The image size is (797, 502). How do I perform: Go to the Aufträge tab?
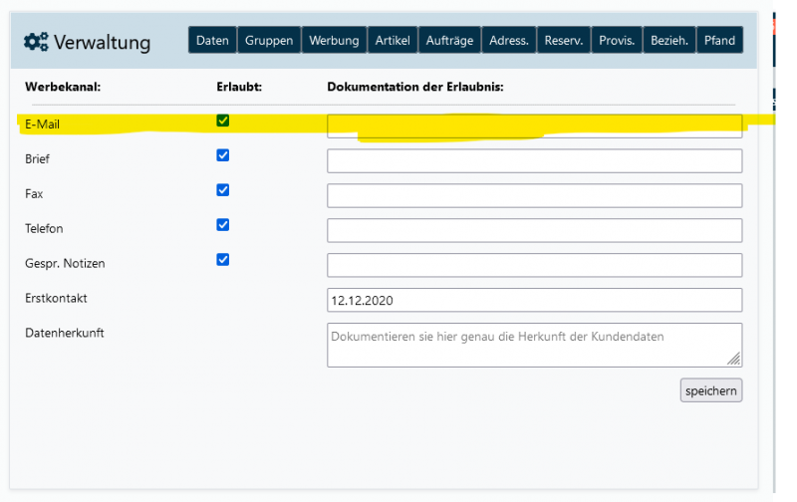449,41
